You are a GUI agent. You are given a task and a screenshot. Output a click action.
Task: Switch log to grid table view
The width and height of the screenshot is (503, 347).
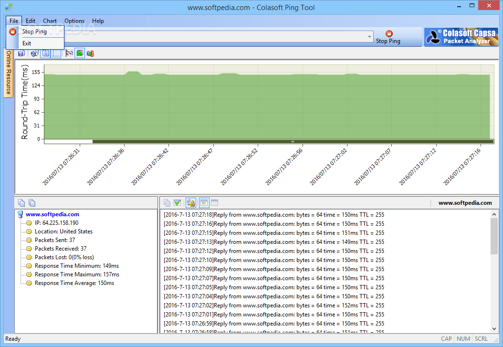point(215,203)
